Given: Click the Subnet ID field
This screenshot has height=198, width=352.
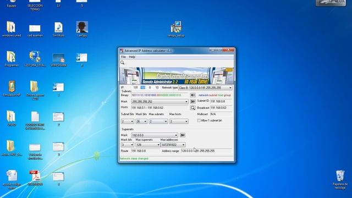Looking at the screenshot, I should coord(221,101).
